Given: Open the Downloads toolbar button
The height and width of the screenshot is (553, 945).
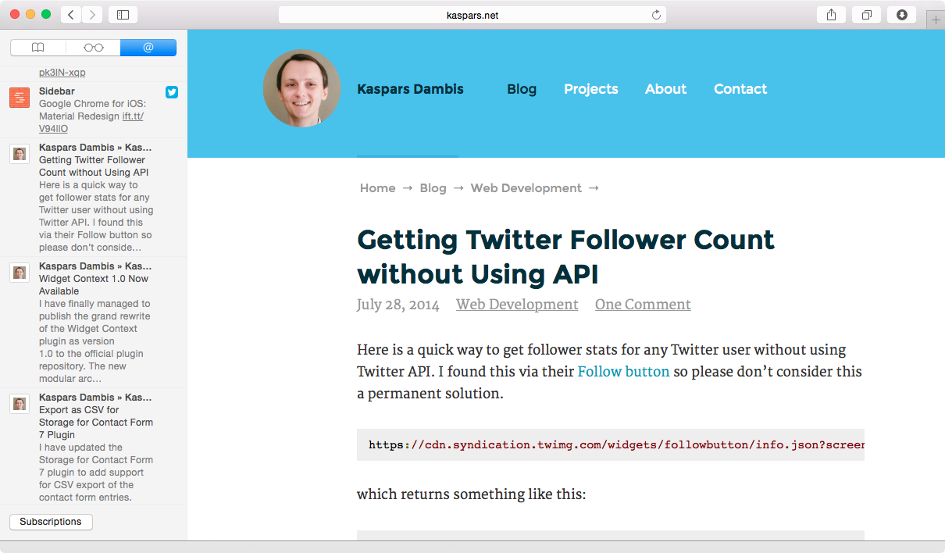Looking at the screenshot, I should pyautogui.click(x=902, y=14).
